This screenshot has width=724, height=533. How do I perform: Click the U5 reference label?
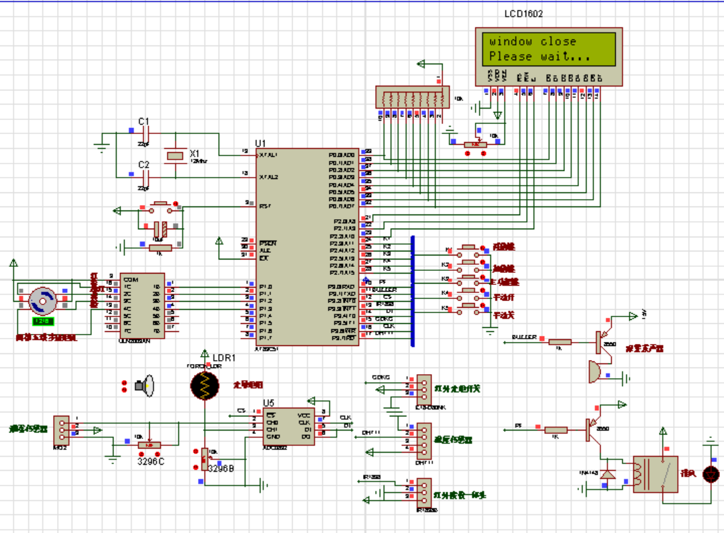pos(268,403)
